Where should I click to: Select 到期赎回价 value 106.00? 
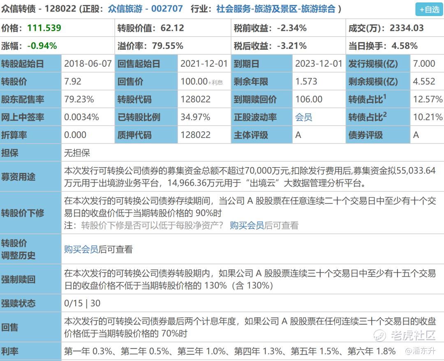(x=309, y=99)
